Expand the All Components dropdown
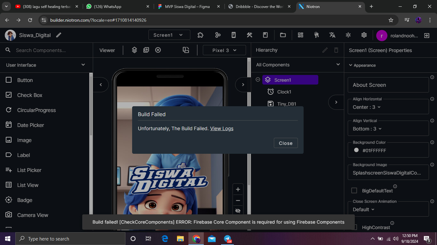This screenshot has height=245, width=437. (298, 65)
